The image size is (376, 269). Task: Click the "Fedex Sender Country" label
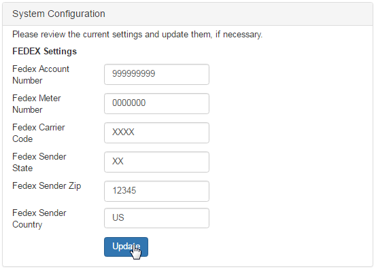39,219
